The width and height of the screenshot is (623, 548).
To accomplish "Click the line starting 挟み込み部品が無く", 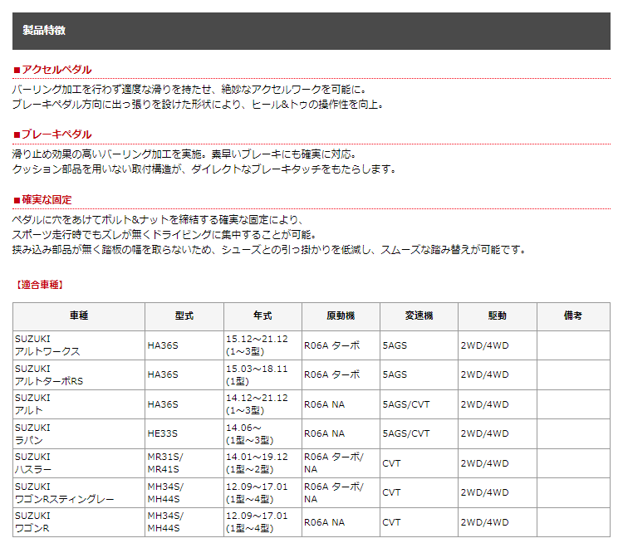I will [269, 250].
